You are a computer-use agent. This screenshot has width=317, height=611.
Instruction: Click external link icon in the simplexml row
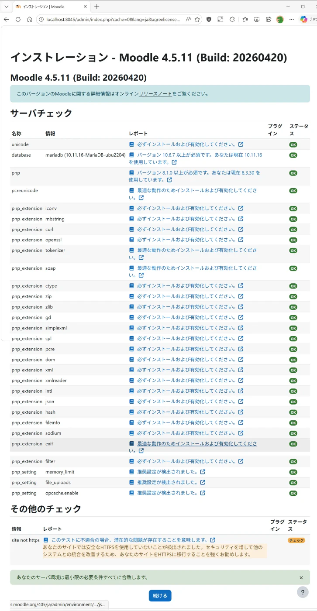coord(241,328)
